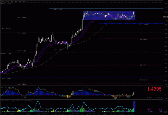Select the S3 : 1.4029 support label
The width and height of the screenshot is (168, 115).
tap(144, 80)
